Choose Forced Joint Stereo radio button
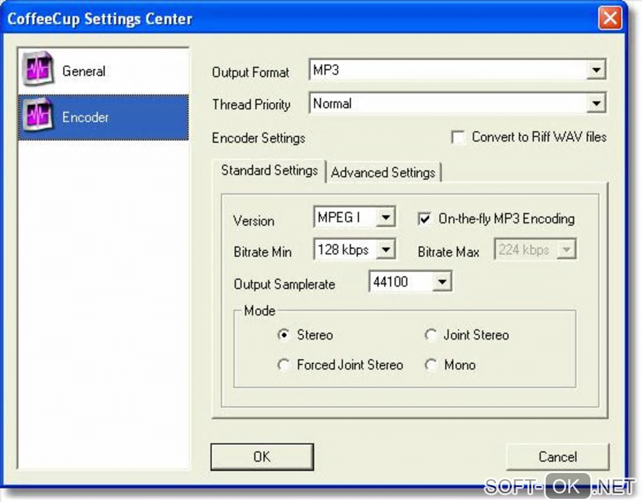The image size is (642, 502). [283, 364]
